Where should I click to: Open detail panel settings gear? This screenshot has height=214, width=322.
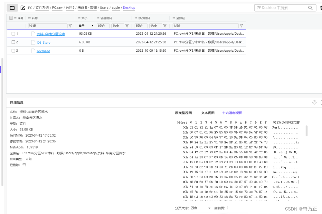(314, 102)
